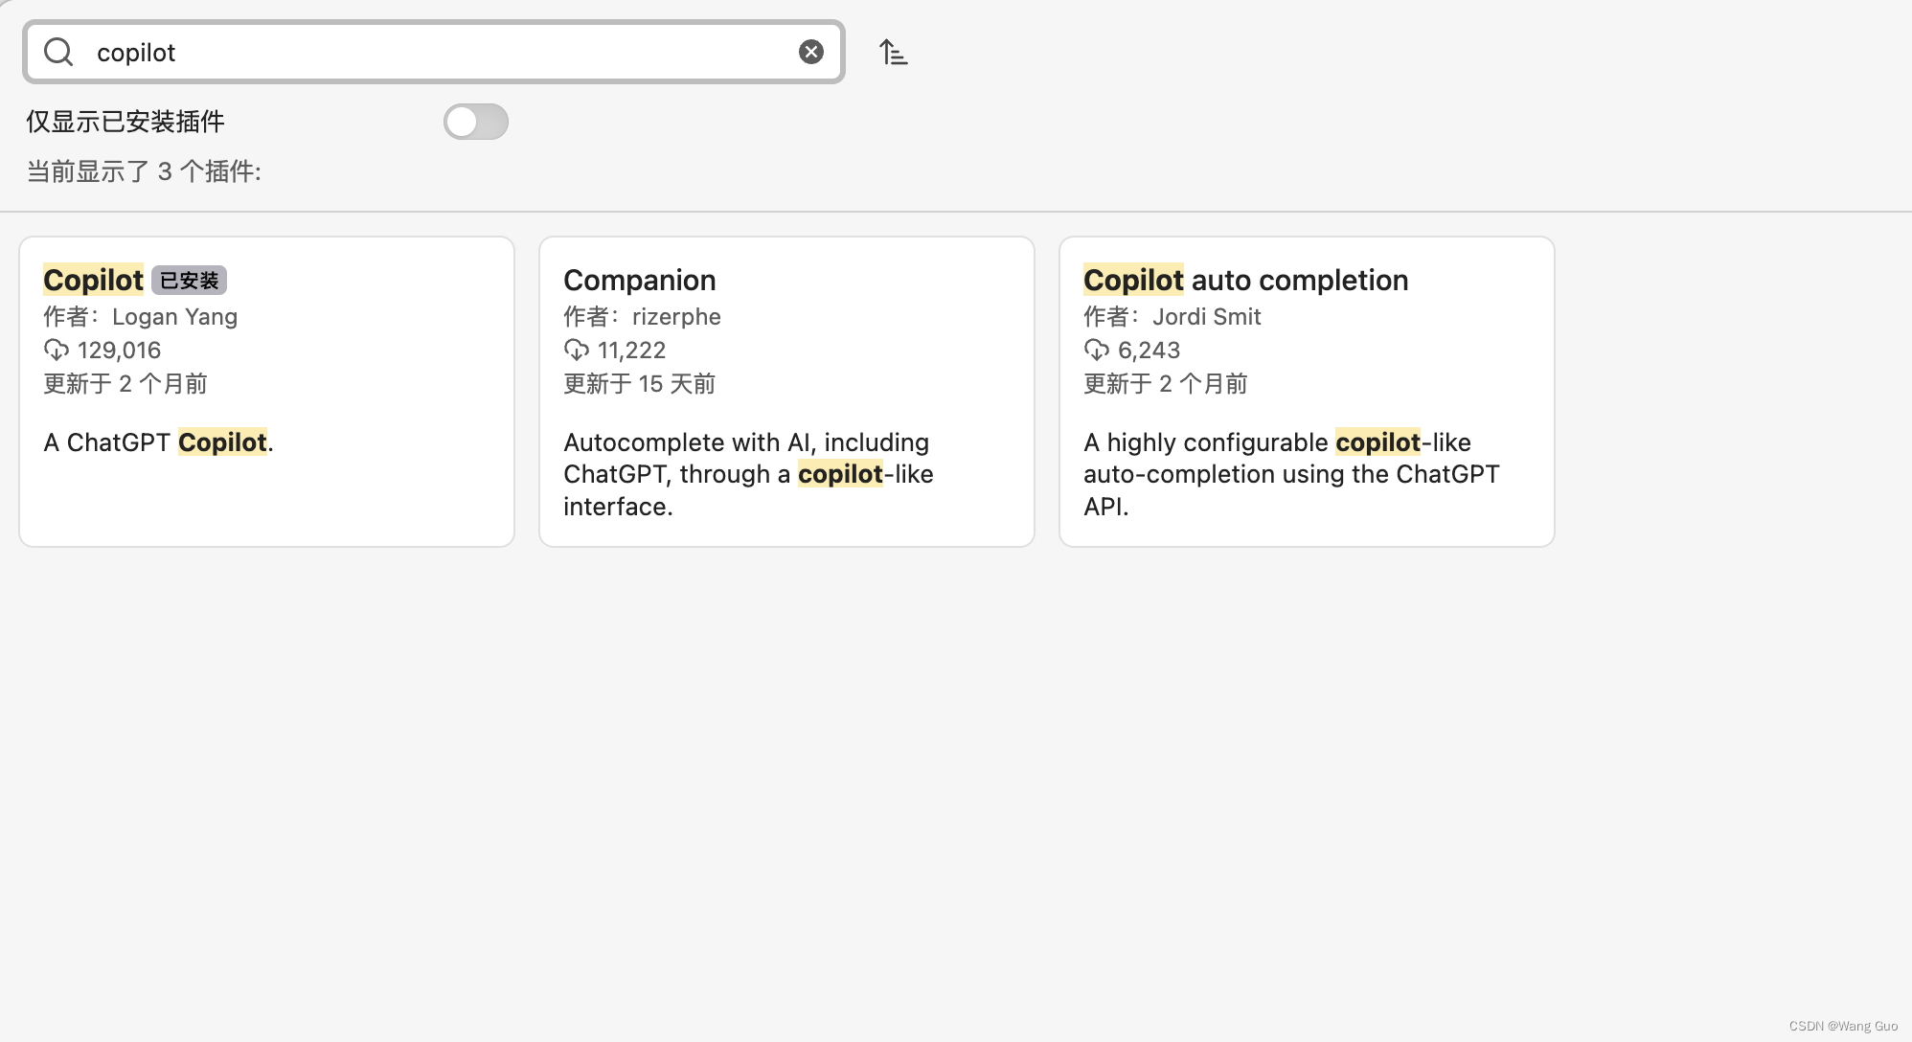Click the highly configurable copilot-like description
Viewport: 1912px width, 1042px height.
point(1289,474)
